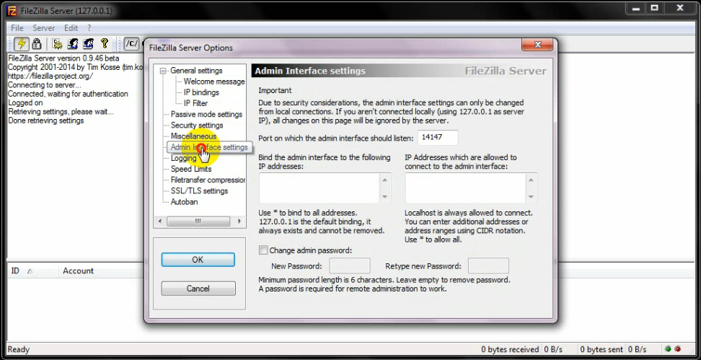
Task: Click up arrow in bind IP addresses box
Action: 385,180
